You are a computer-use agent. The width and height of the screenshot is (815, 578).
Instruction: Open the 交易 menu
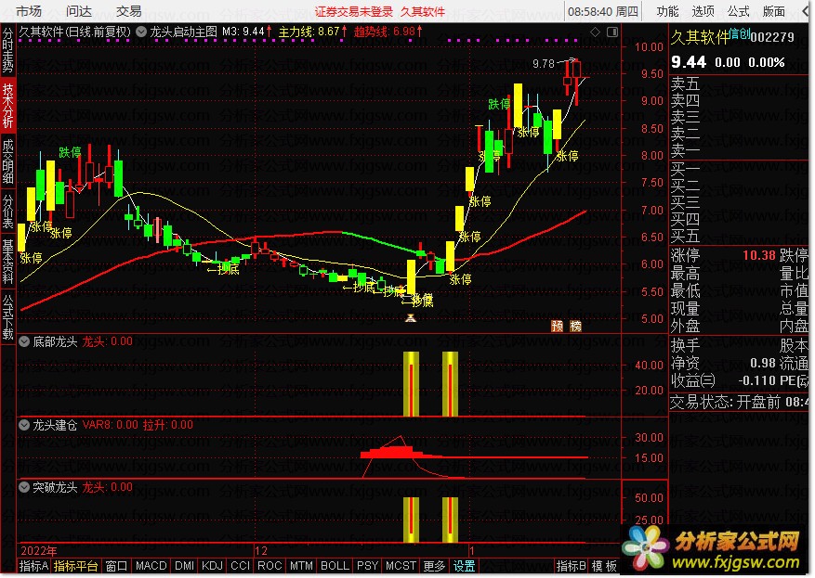[128, 11]
